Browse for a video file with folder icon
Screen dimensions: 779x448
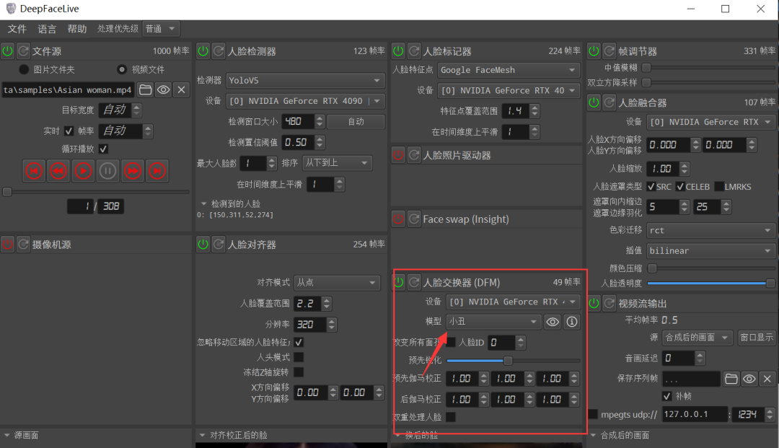[x=145, y=90]
